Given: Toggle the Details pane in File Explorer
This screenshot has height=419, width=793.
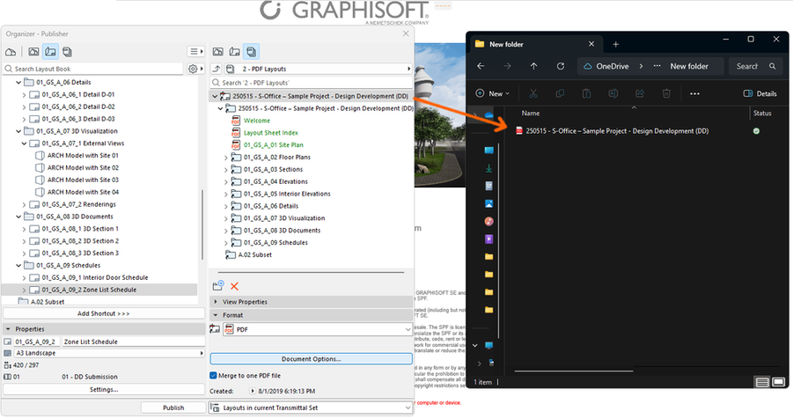Looking at the screenshot, I should tap(760, 93).
